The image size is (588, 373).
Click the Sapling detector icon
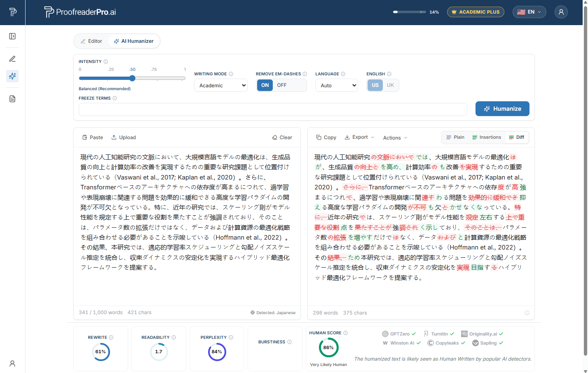(476, 343)
